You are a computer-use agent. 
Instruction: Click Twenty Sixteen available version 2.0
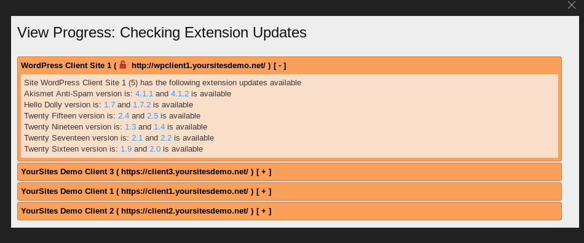coord(155,149)
